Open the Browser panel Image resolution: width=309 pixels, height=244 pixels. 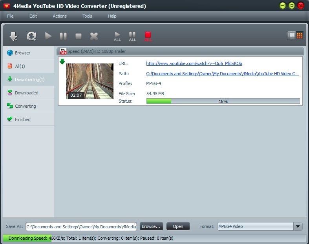pyautogui.click(x=29, y=53)
